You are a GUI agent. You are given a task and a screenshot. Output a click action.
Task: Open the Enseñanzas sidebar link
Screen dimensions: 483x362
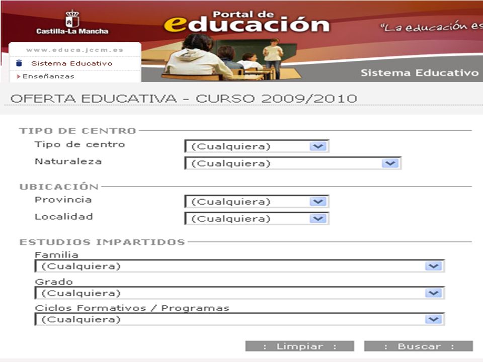click(x=48, y=76)
